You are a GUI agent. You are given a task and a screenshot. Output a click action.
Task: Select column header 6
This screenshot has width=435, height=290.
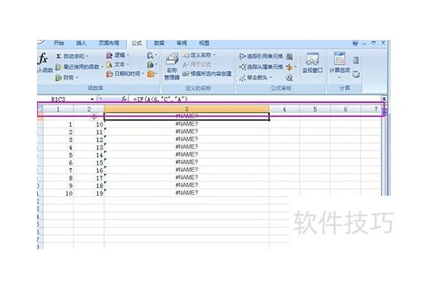click(x=345, y=109)
